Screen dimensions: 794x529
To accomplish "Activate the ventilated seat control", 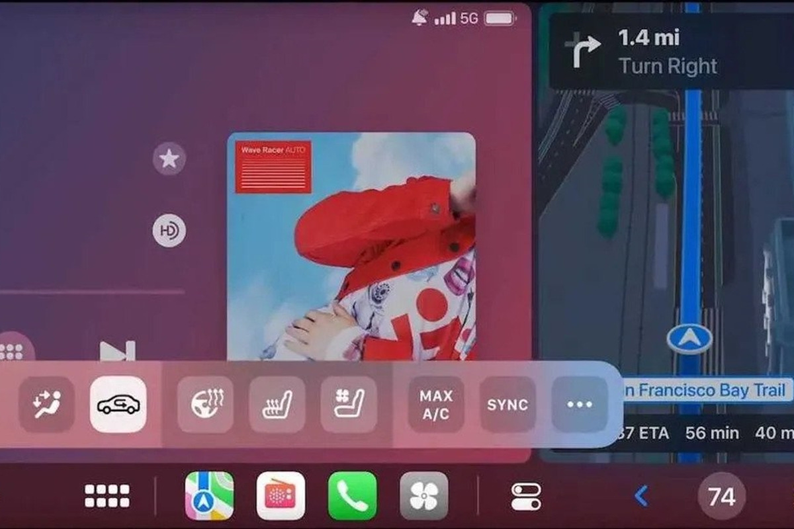I will point(349,404).
